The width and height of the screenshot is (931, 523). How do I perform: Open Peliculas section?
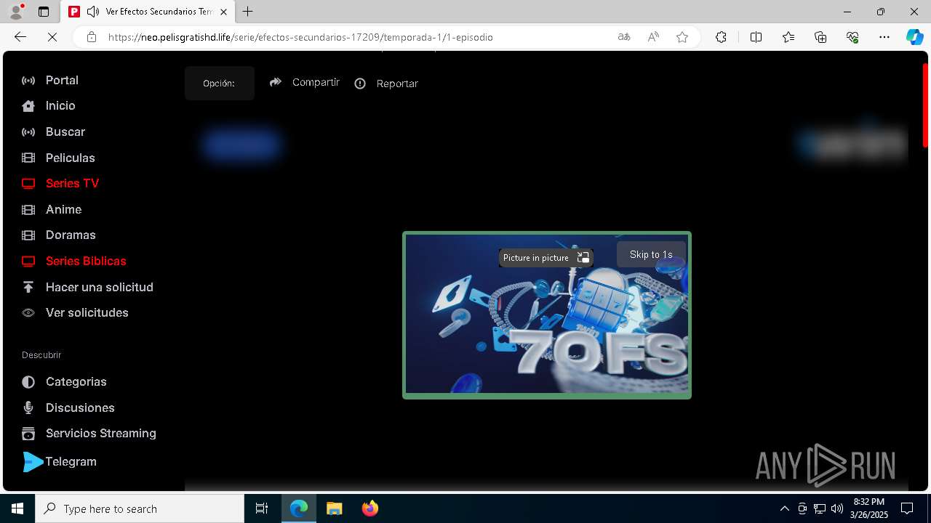tap(71, 158)
